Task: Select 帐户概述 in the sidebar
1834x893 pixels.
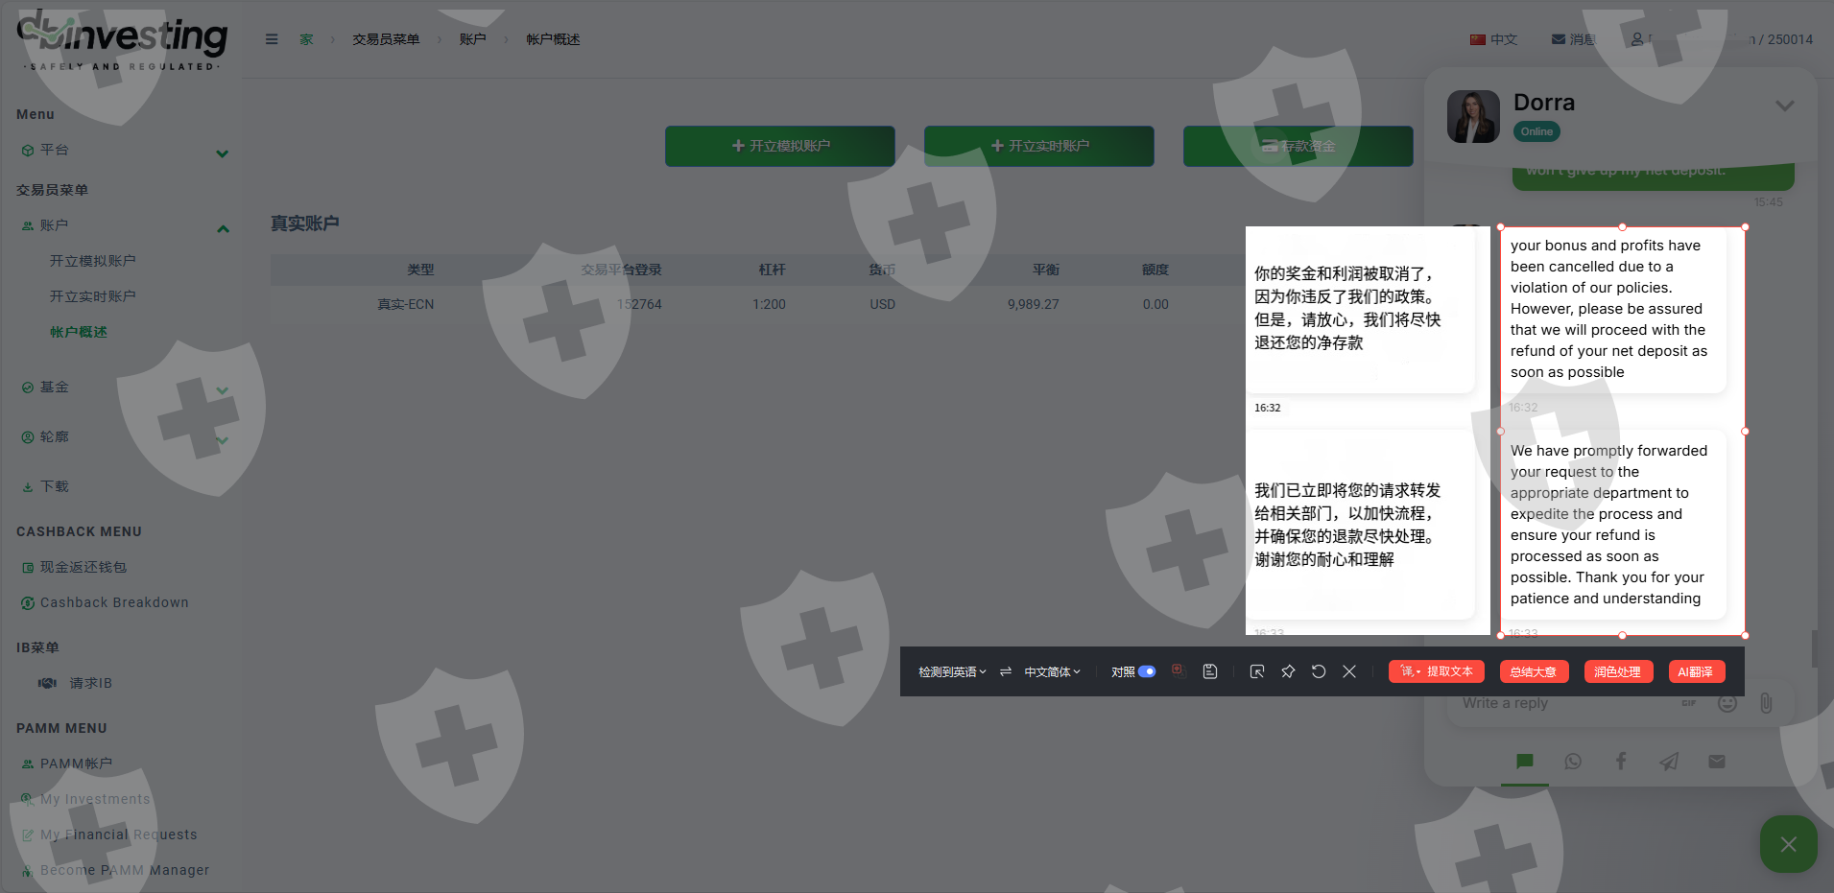Action: coord(79,332)
